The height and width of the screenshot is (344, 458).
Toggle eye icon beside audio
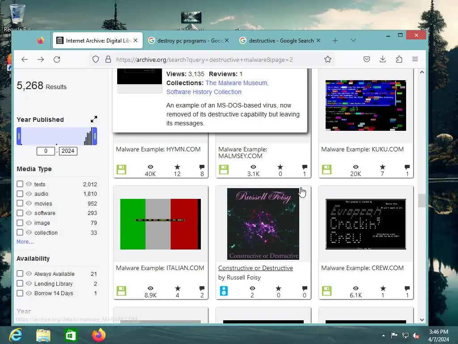29,193
